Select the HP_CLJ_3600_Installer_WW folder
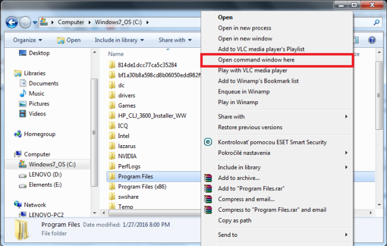 click(152, 116)
